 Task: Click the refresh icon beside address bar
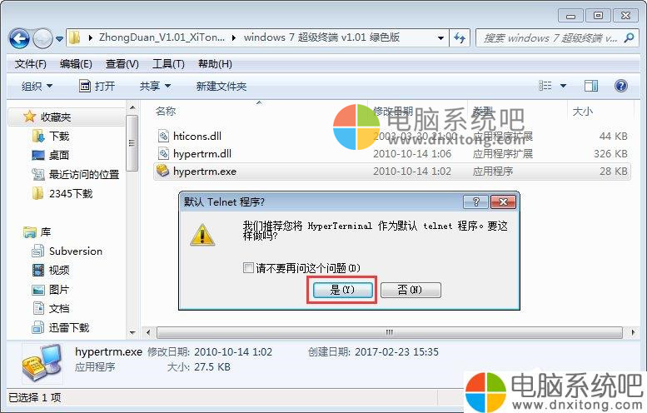click(x=460, y=38)
